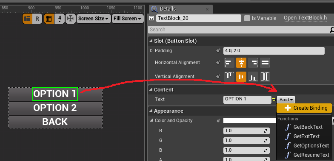The width and height of the screenshot is (334, 161).
Task: Click the yellow reset to default arrow
Action: click(x=274, y=100)
